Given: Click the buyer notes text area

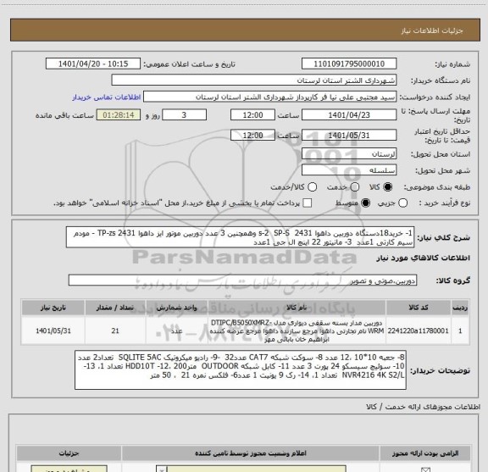Looking at the screenshot, I should (x=241, y=369).
